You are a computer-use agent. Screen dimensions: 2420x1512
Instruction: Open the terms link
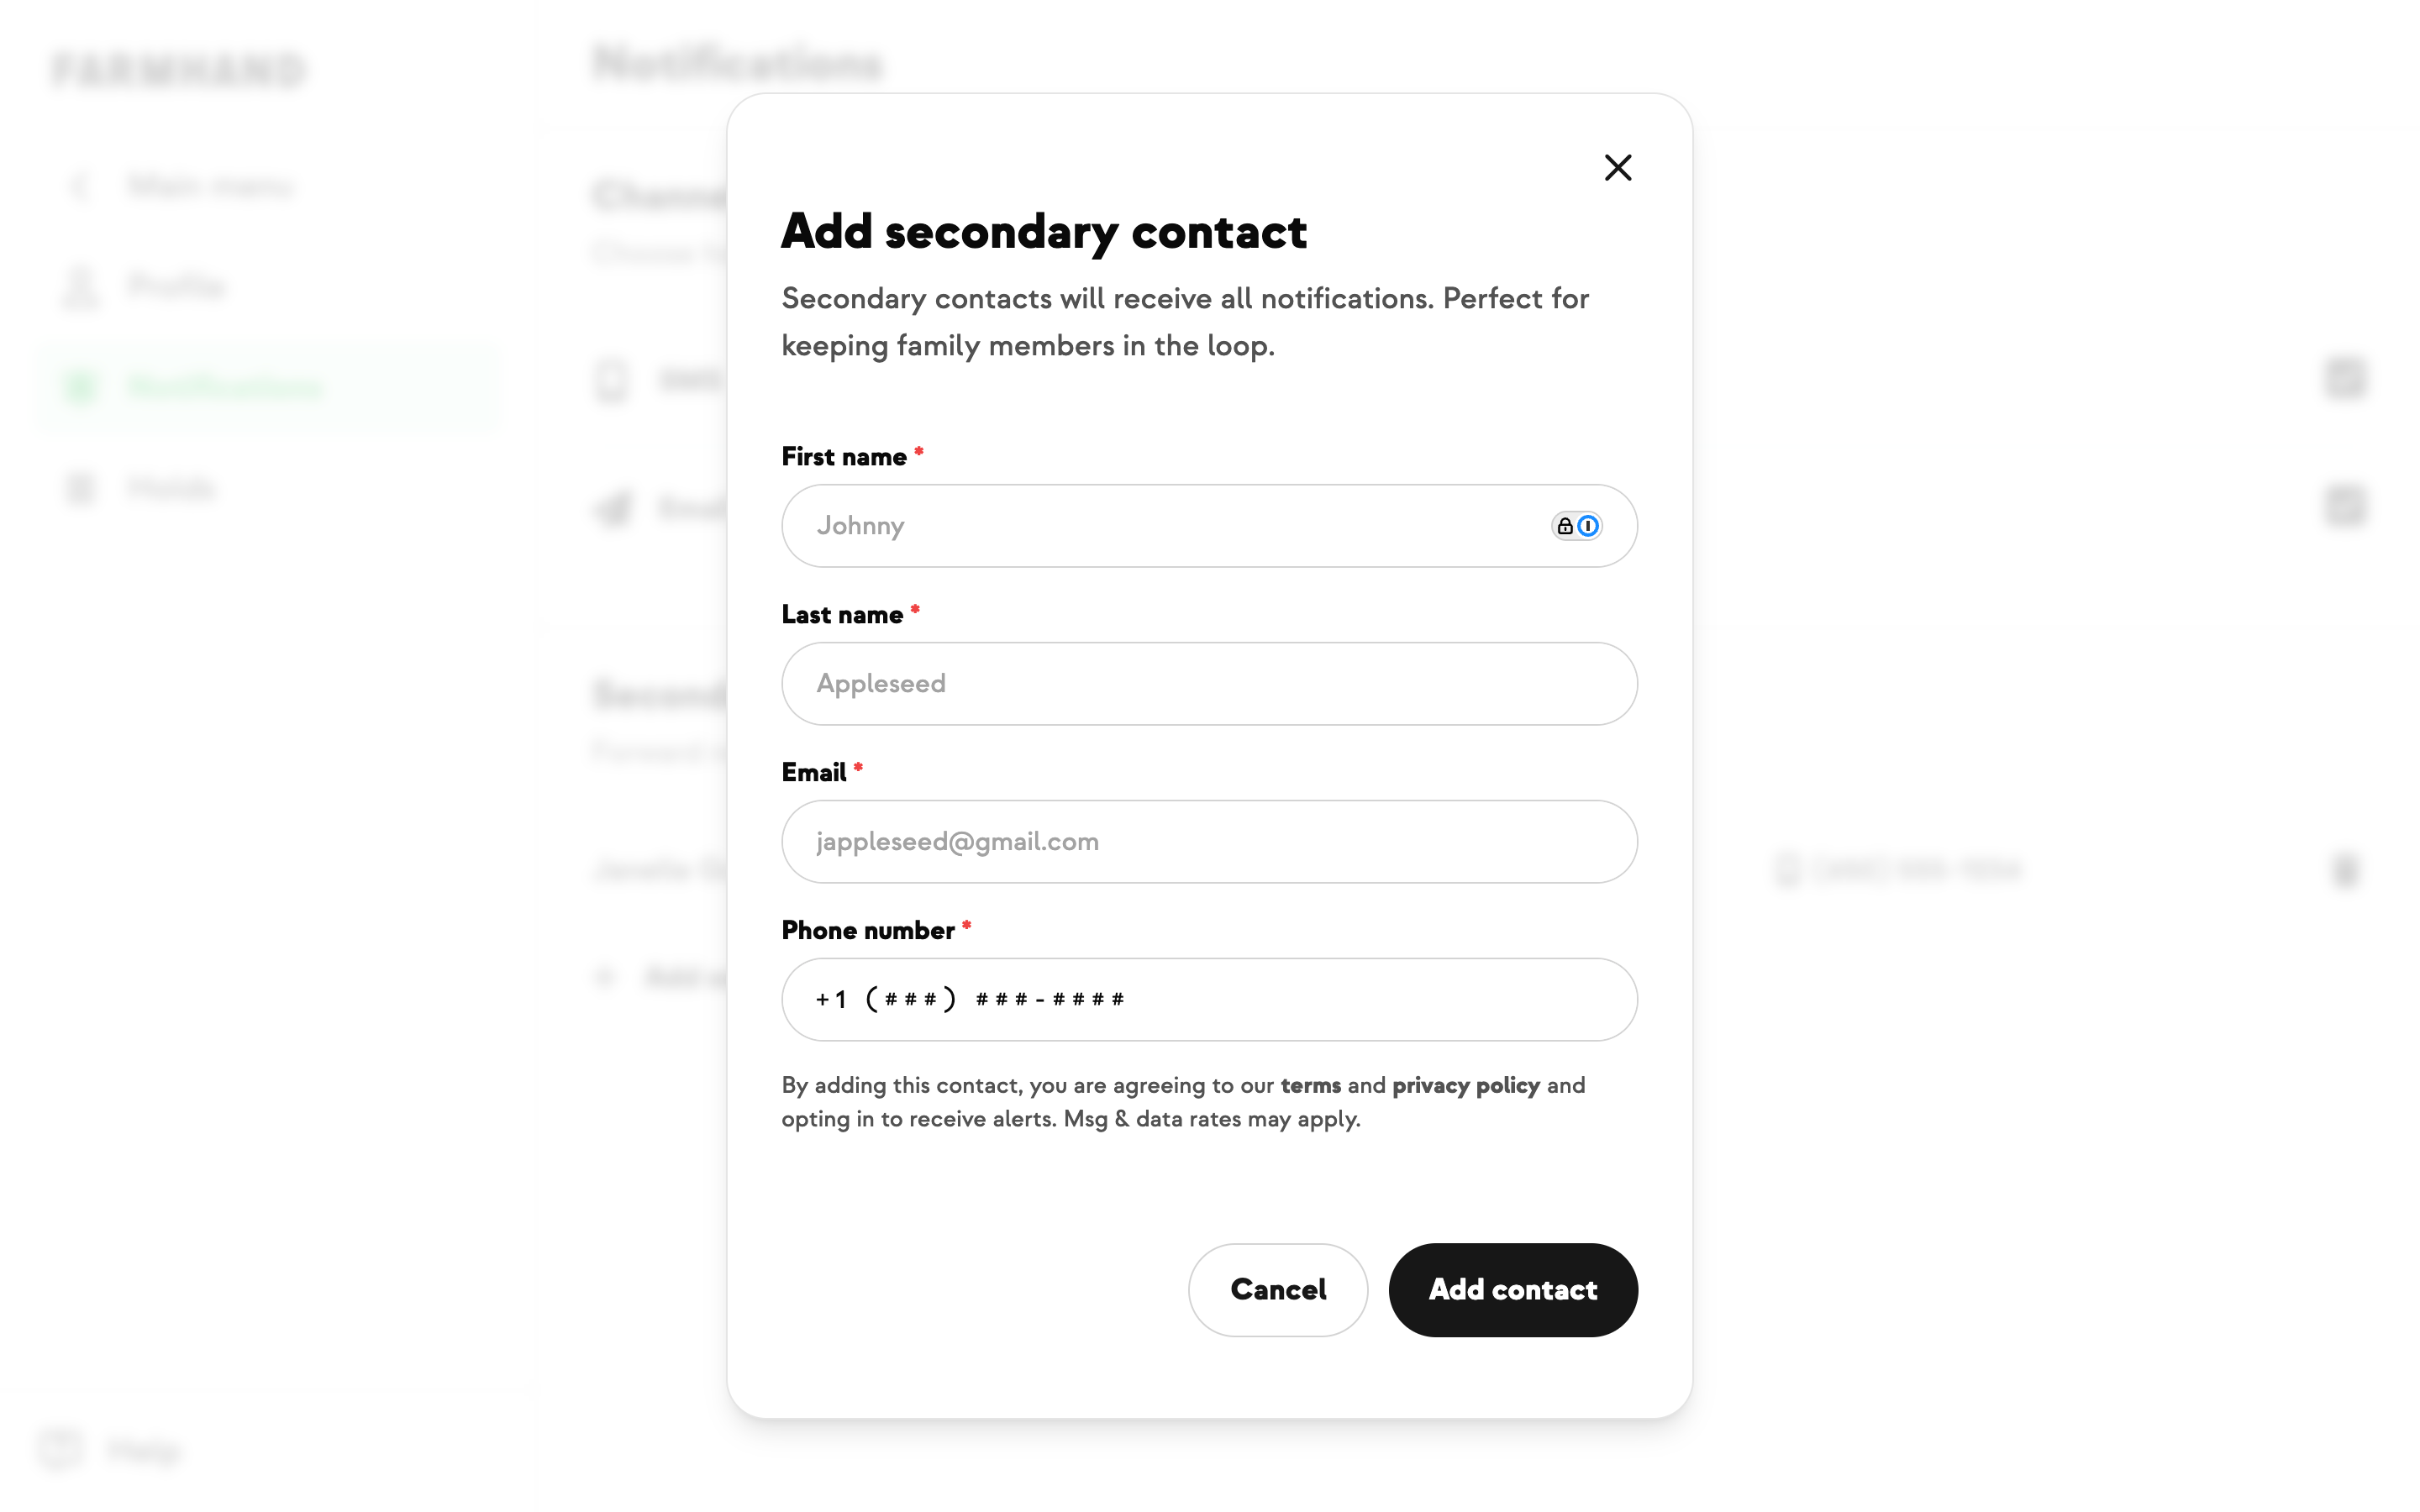click(1310, 1086)
